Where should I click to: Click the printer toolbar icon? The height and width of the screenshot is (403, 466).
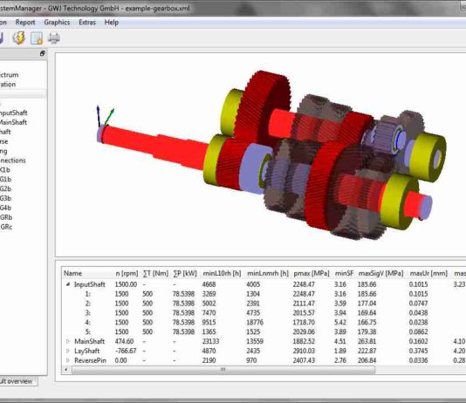pos(54,38)
